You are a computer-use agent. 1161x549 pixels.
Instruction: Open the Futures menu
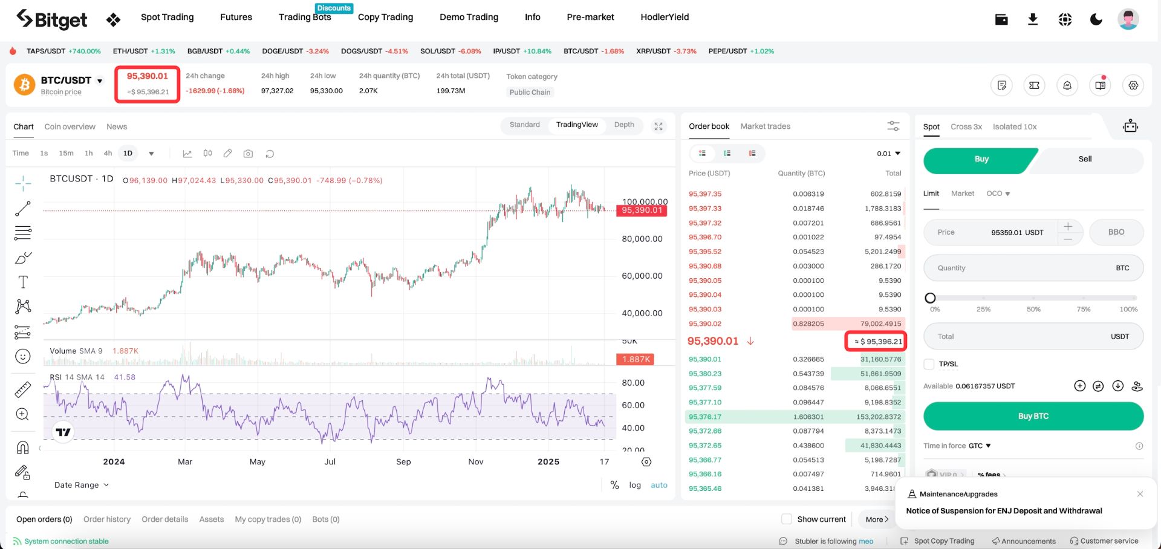tap(236, 17)
